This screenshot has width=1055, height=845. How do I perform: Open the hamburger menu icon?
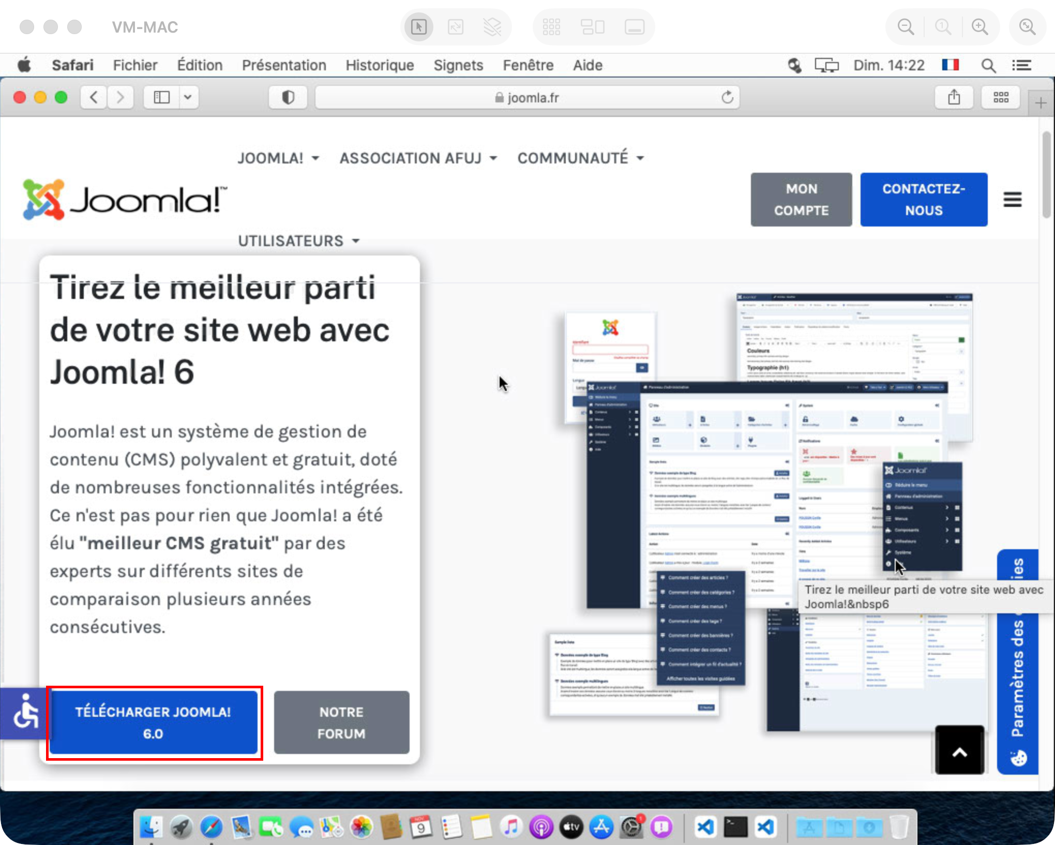1012,199
